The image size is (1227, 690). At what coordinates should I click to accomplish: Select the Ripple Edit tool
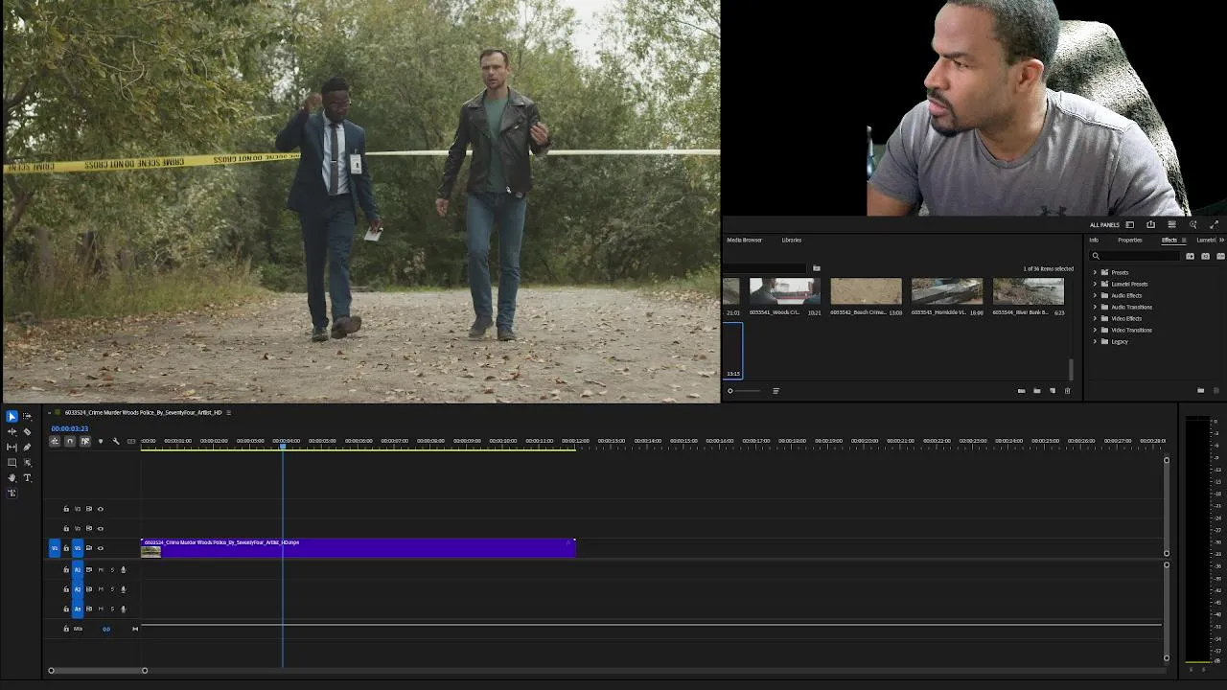(12, 431)
